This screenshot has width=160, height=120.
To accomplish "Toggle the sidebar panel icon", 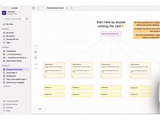I will click(34, 8).
